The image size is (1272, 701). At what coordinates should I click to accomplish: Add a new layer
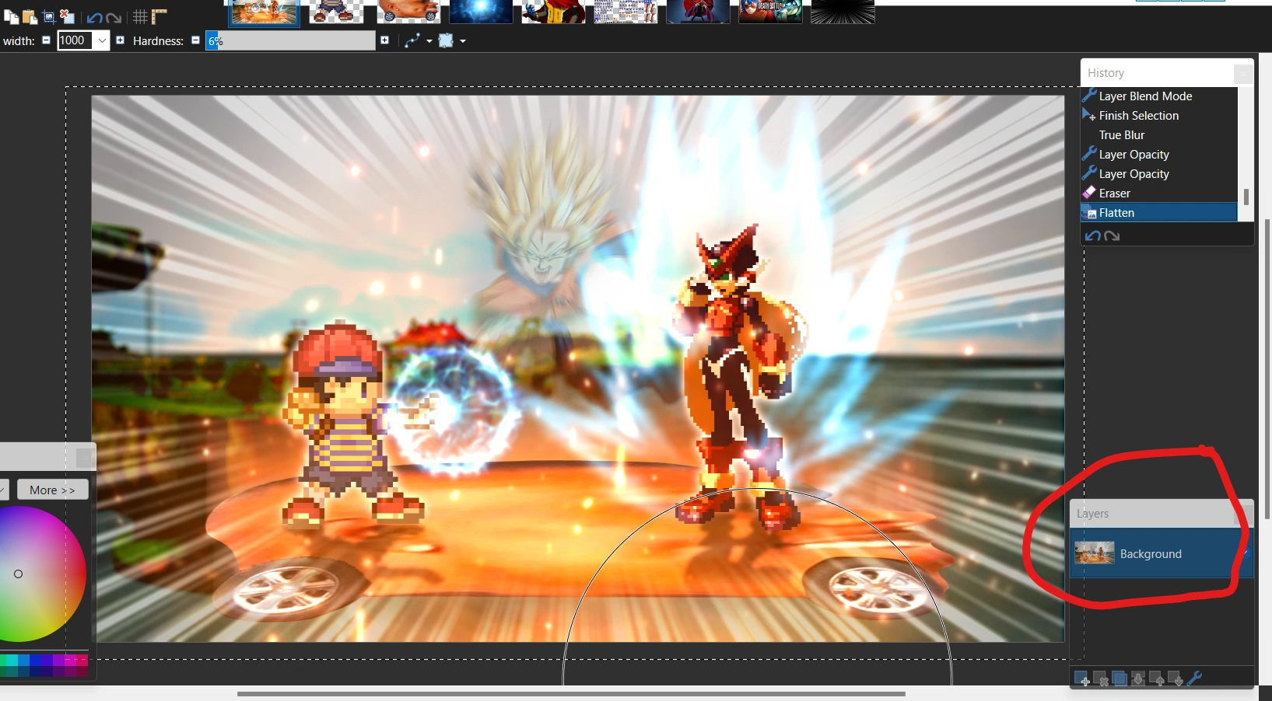coord(1082,679)
